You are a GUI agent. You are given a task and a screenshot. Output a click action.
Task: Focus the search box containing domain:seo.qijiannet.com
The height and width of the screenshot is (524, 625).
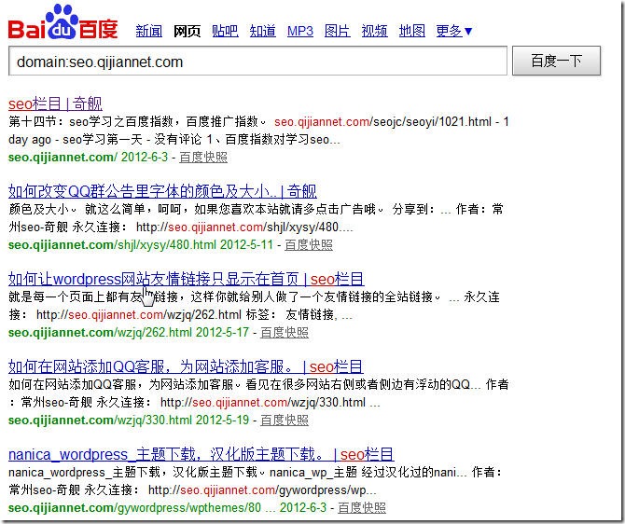point(257,61)
